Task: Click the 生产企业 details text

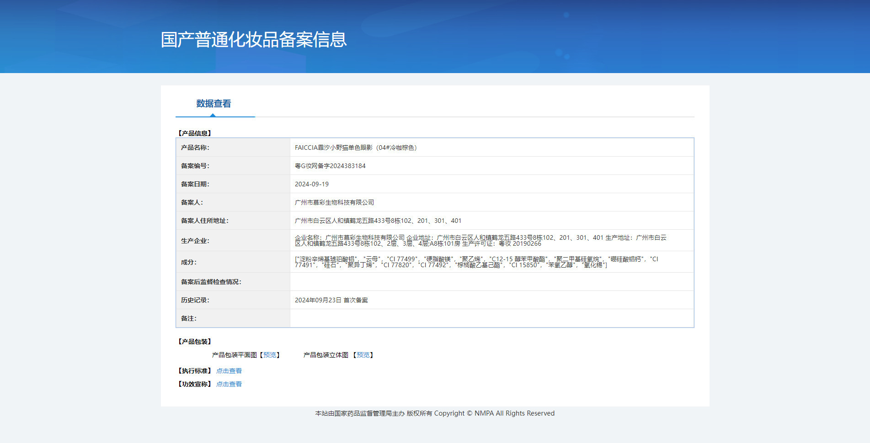Action: [x=480, y=240]
